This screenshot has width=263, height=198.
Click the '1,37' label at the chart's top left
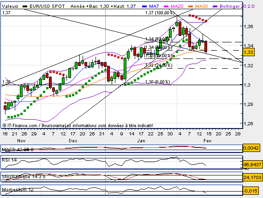click(6, 13)
